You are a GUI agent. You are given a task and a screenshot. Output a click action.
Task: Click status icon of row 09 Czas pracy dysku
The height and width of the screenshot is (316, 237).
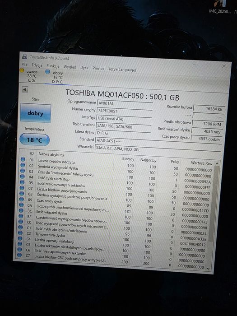coord(21,199)
